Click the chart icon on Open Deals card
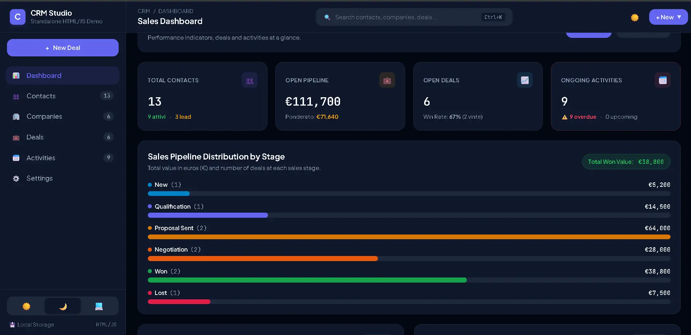This screenshot has height=335, width=691. (x=525, y=80)
